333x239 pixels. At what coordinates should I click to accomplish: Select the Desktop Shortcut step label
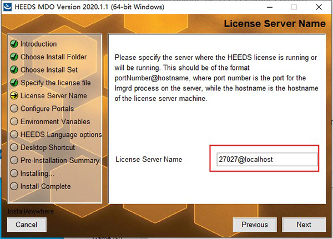tap(48, 148)
